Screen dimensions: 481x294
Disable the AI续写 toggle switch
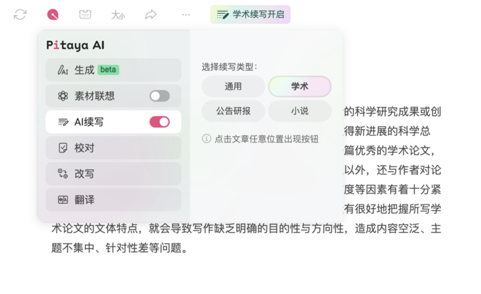tap(160, 122)
